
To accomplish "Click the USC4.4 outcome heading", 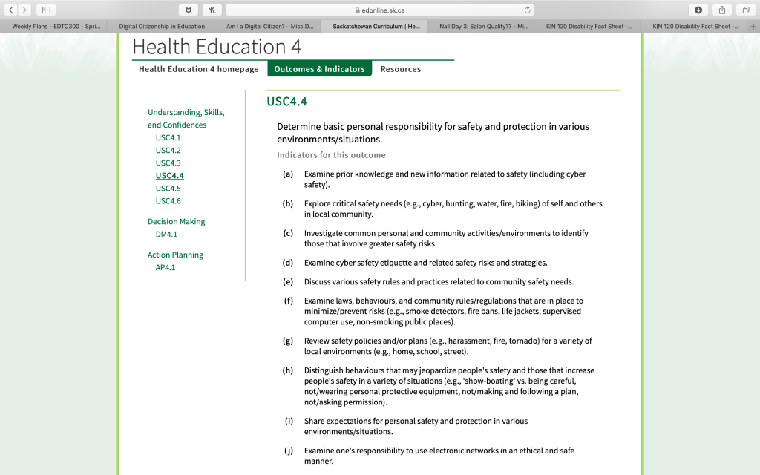I will click(286, 101).
